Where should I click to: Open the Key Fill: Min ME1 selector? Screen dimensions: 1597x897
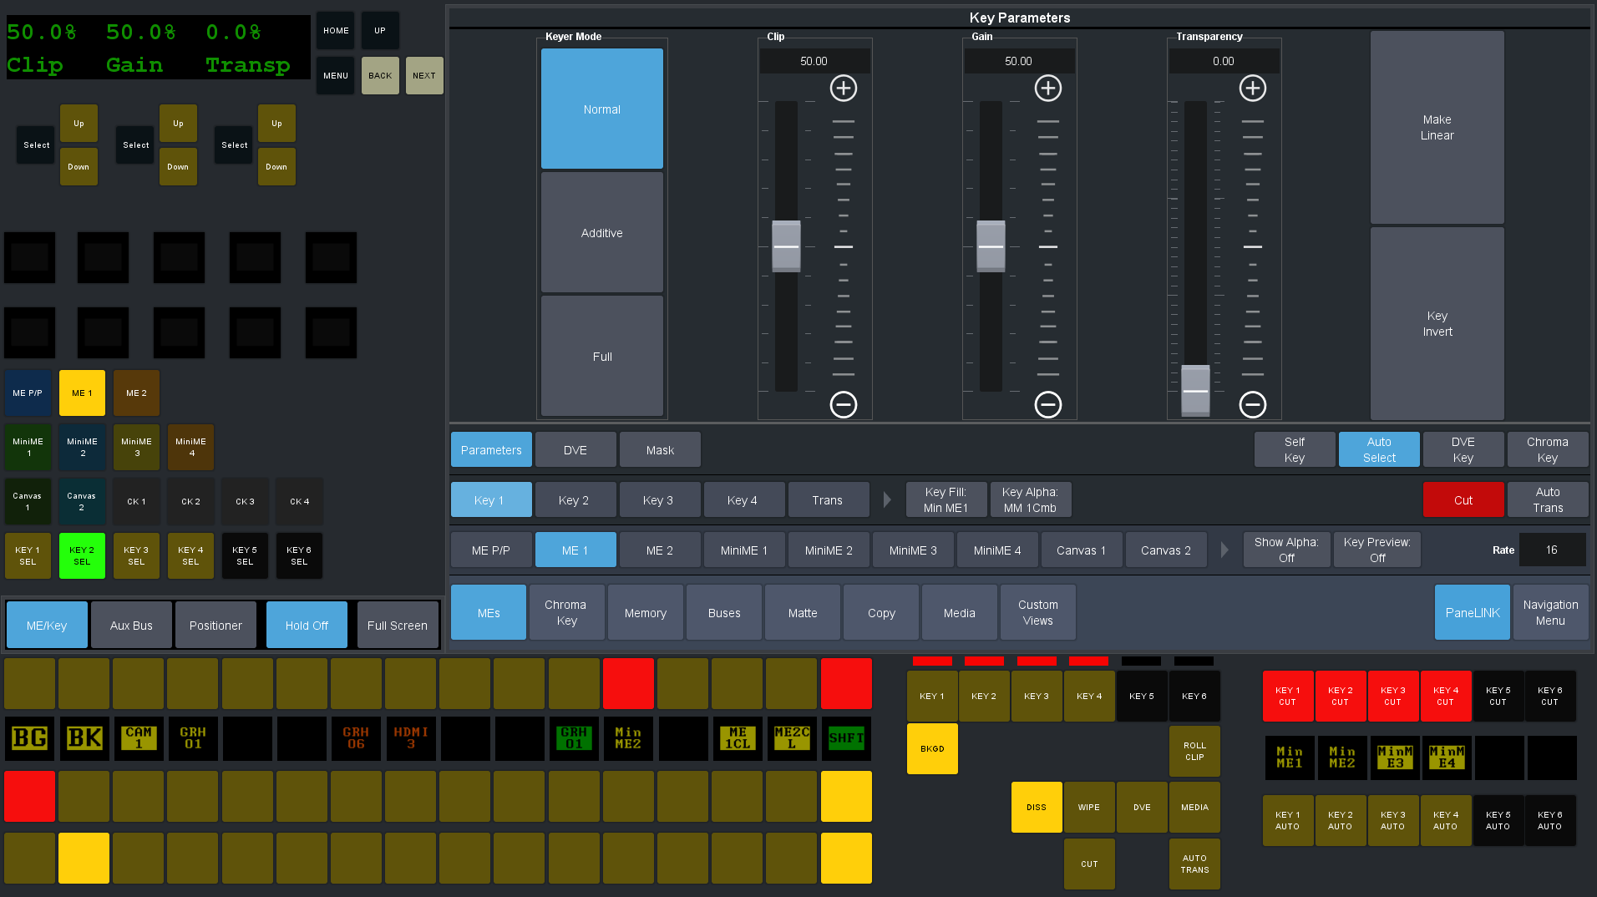tap(946, 499)
